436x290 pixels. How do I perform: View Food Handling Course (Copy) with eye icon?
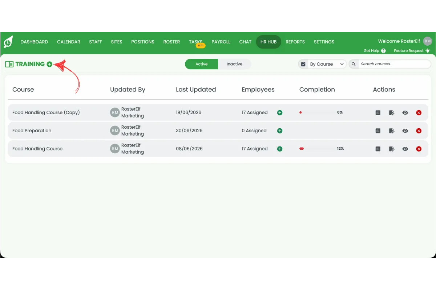405,113
